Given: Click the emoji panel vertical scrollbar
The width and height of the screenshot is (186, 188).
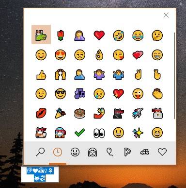Looking at the screenshot, I should (174, 76).
